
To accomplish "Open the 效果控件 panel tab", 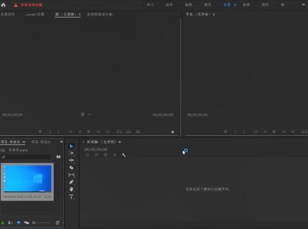I will click(x=7, y=14).
